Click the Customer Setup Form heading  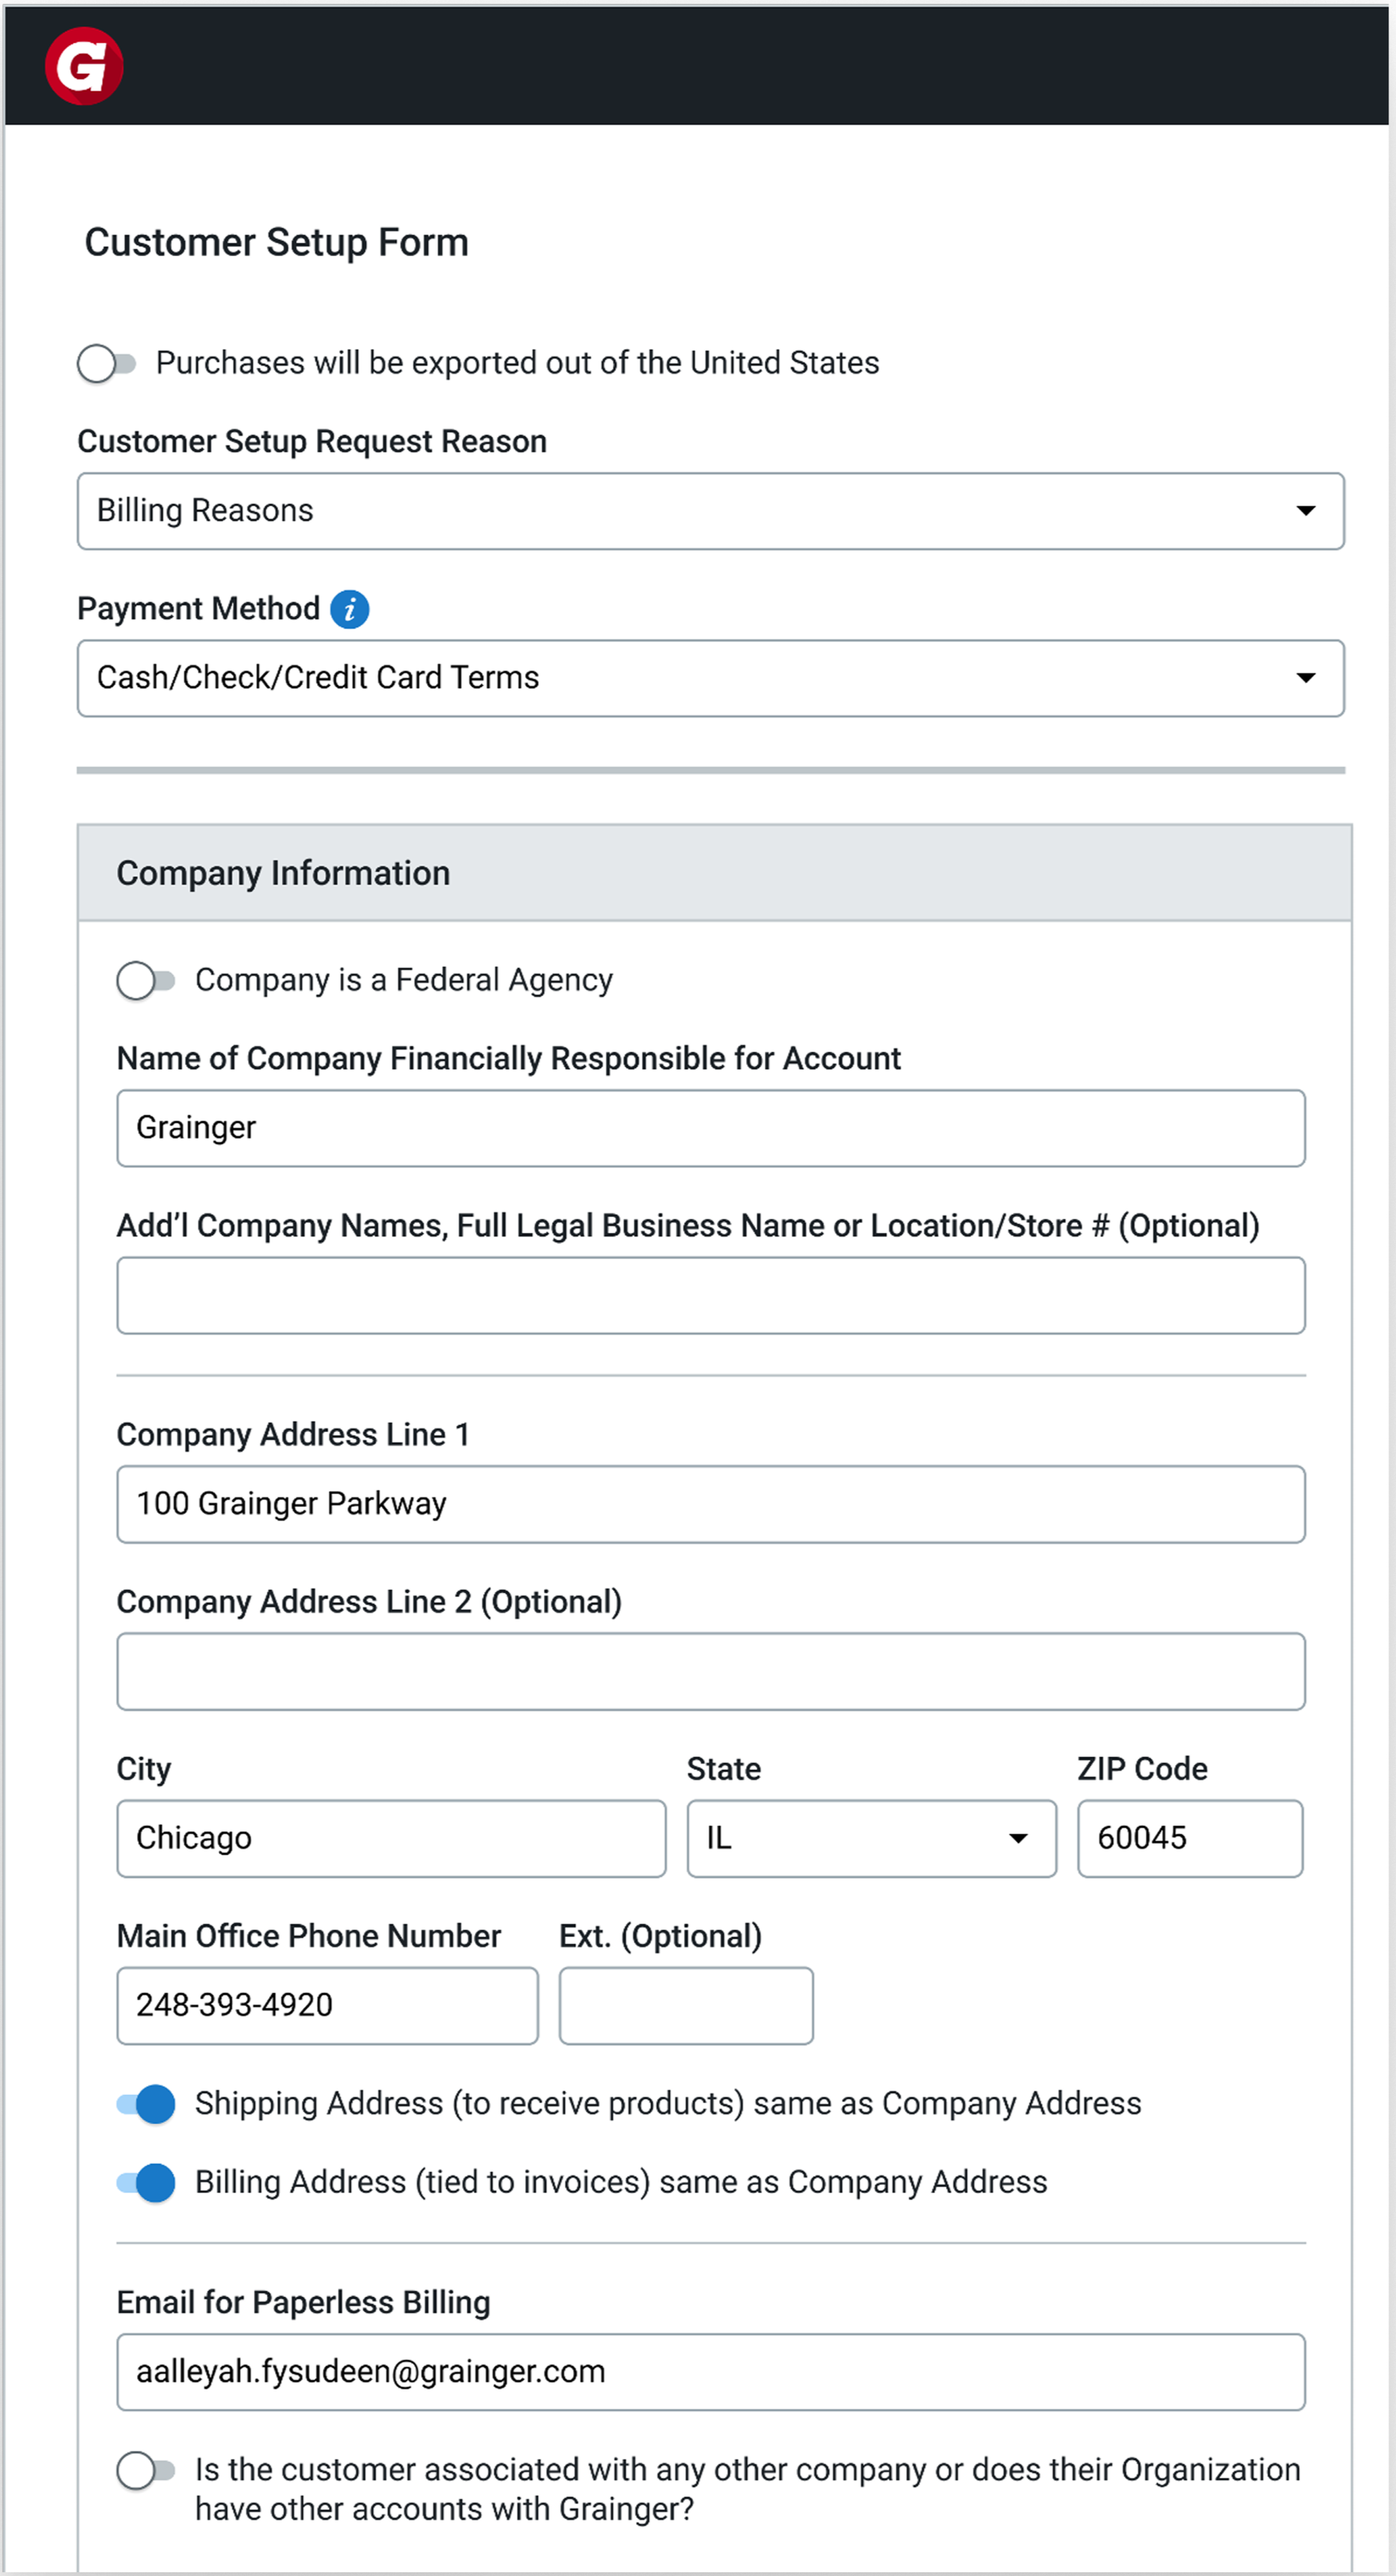277,243
